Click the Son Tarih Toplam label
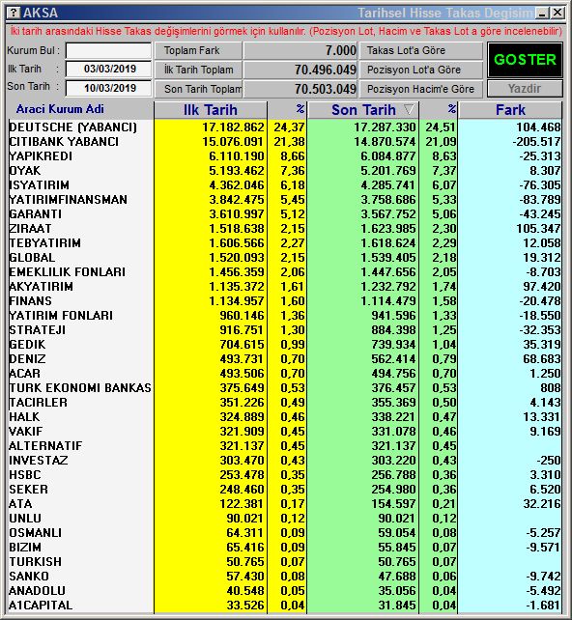The height and width of the screenshot is (620, 572). click(198, 89)
